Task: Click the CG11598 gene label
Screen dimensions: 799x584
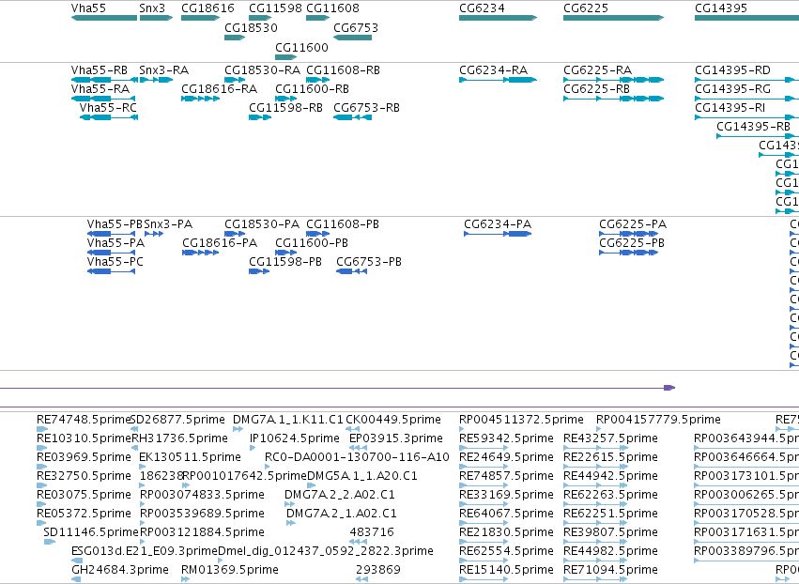Action: [275, 8]
